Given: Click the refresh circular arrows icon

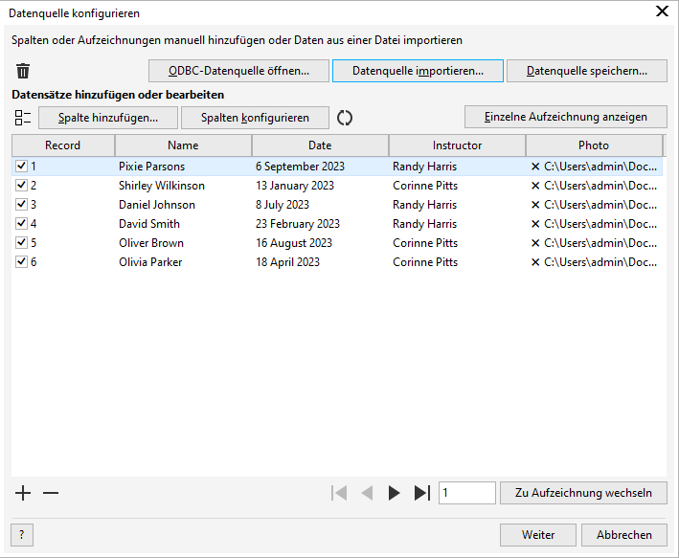Looking at the screenshot, I should [x=345, y=118].
